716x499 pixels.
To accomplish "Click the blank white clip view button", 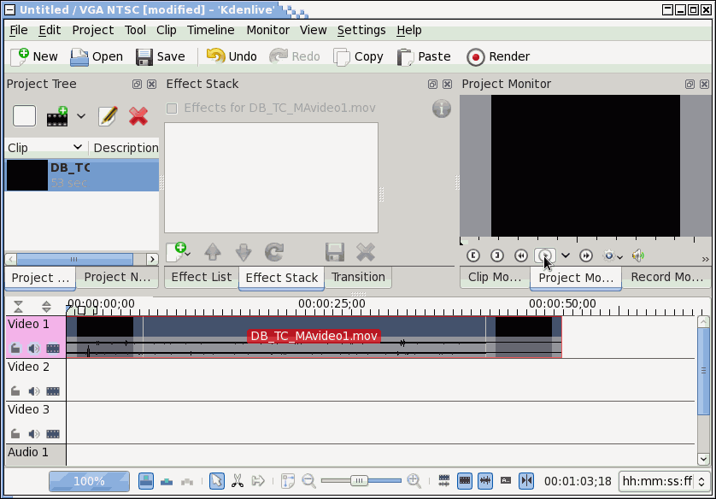I will coord(24,116).
